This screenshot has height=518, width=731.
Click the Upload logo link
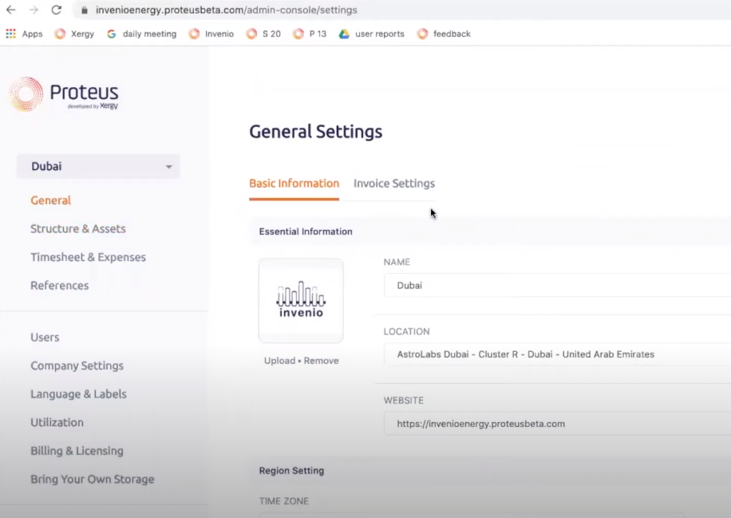(279, 361)
